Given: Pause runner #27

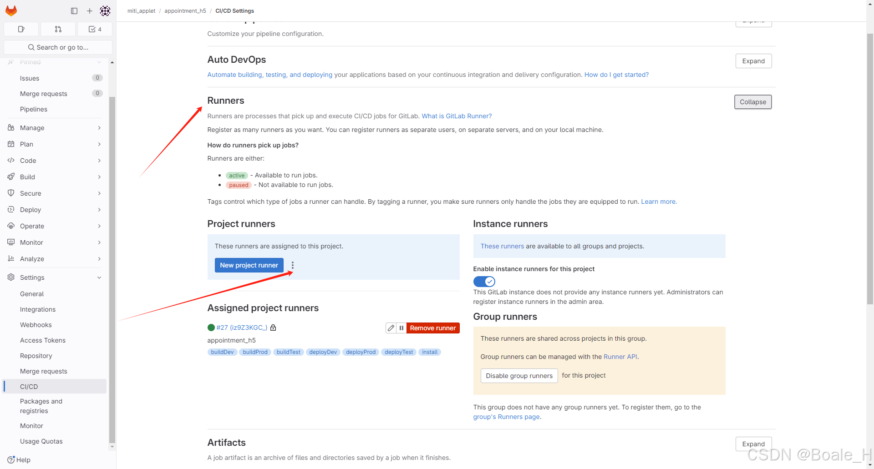Looking at the screenshot, I should (x=401, y=328).
